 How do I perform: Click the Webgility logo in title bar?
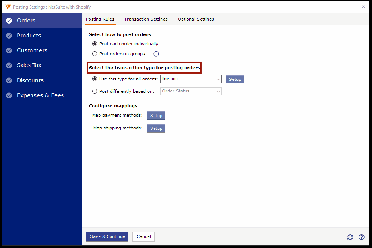pyautogui.click(x=8, y=7)
